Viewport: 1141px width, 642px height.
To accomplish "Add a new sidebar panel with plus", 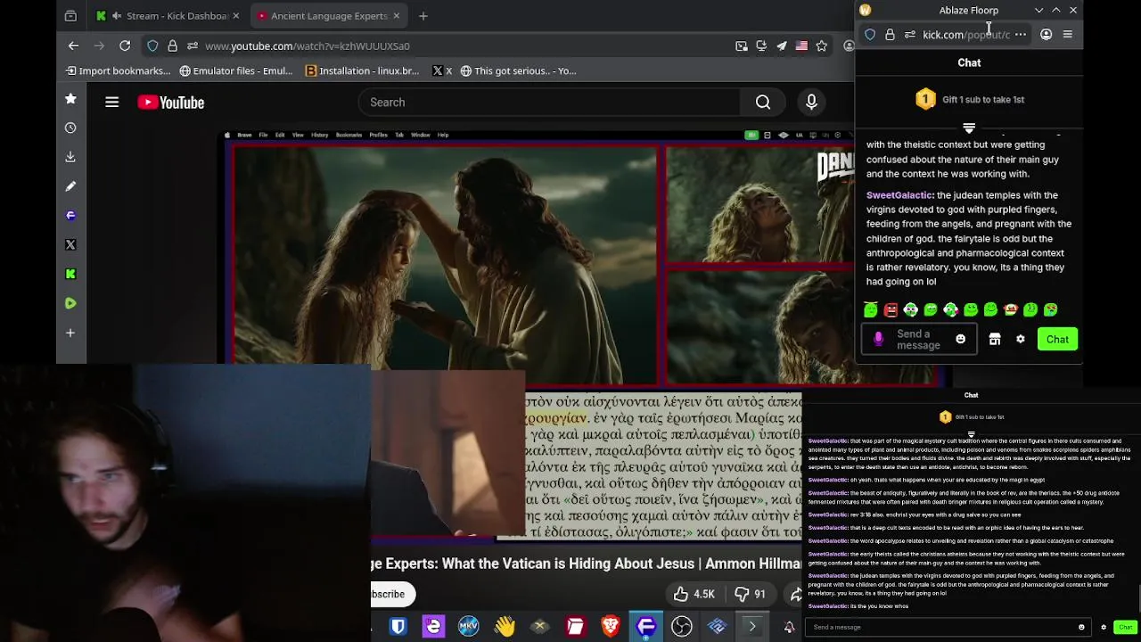I will (70, 333).
